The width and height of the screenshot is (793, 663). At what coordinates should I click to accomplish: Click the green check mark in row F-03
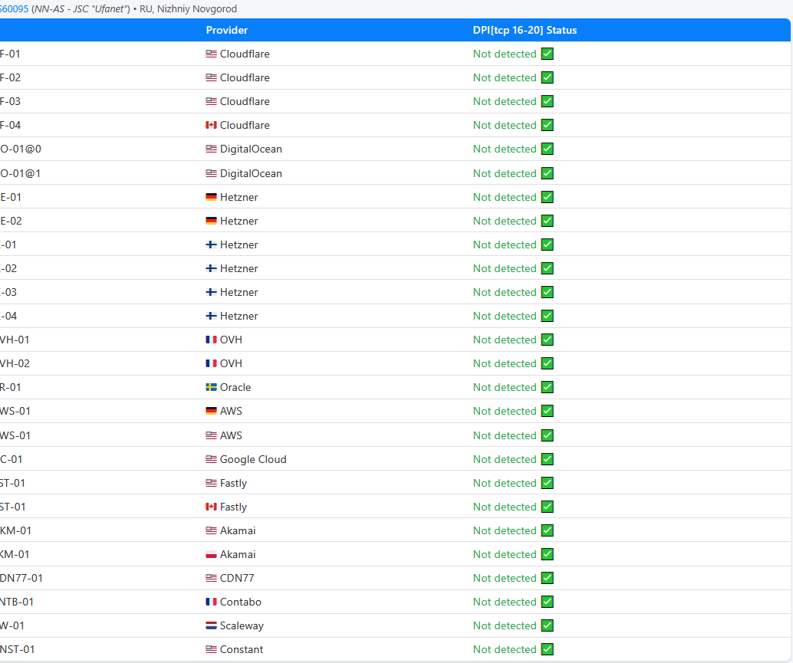click(548, 101)
